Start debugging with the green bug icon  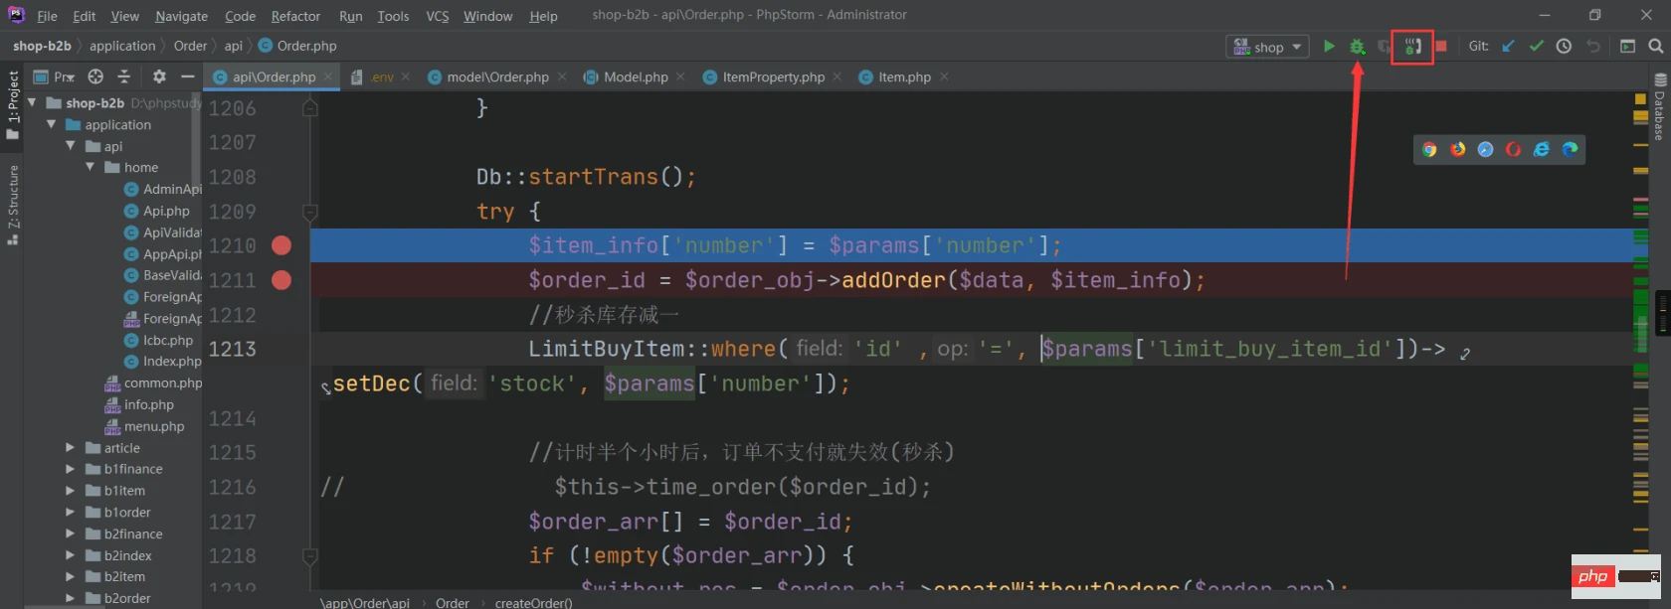coord(1357,47)
